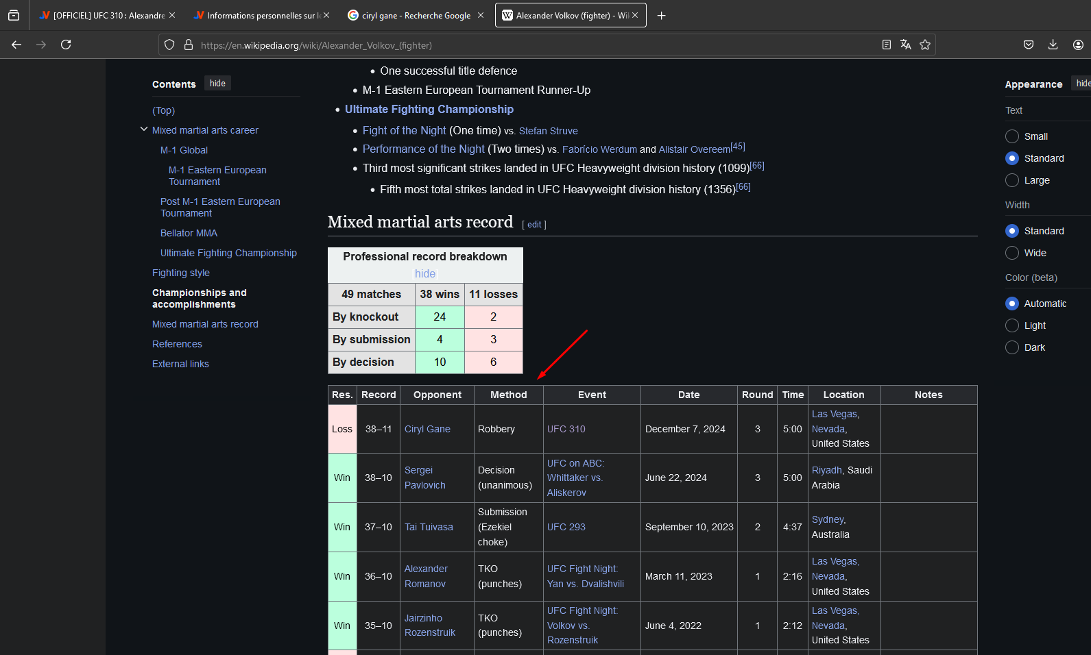Click the translate page icon
This screenshot has width=1091, height=655.
[906, 45]
